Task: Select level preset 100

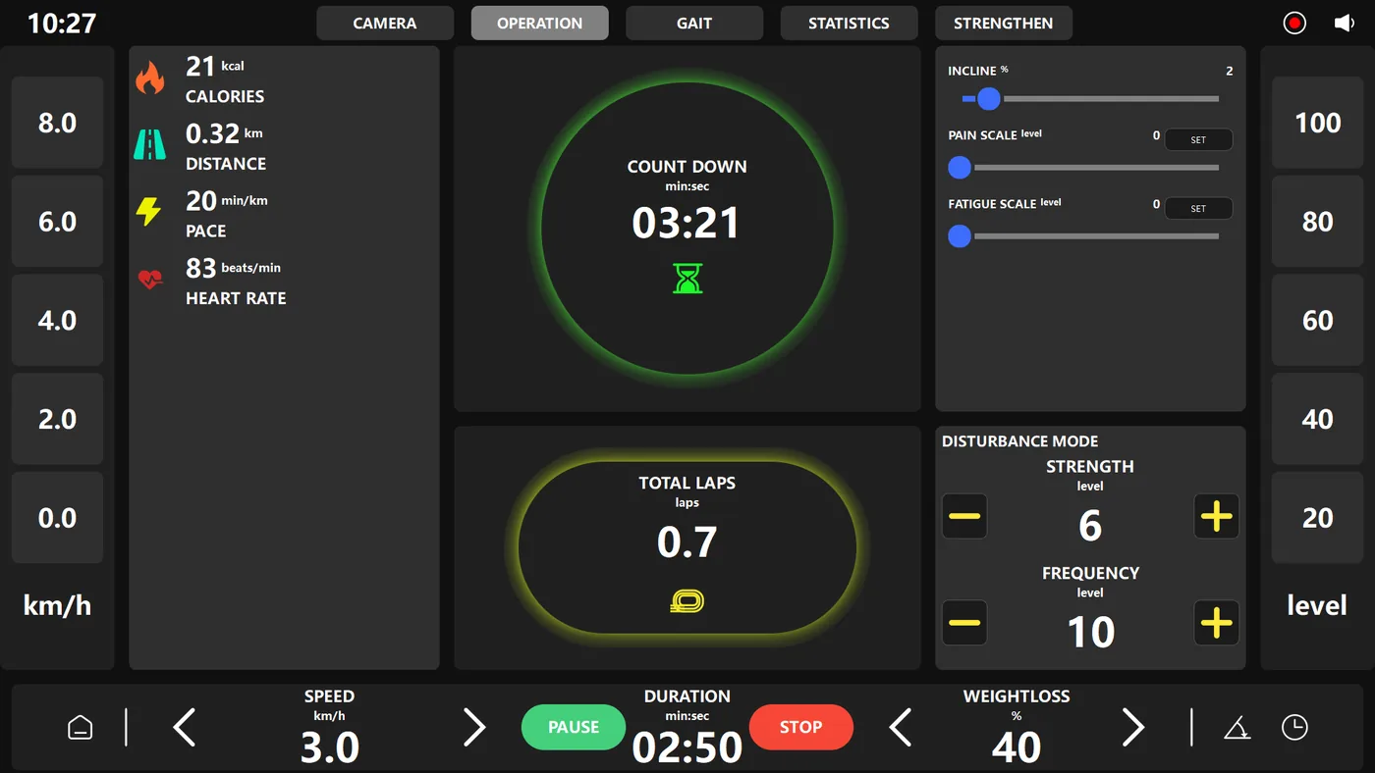Action: coord(1318,123)
